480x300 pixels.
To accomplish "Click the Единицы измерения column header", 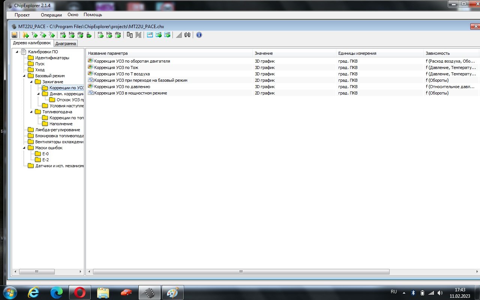I will (x=357, y=53).
